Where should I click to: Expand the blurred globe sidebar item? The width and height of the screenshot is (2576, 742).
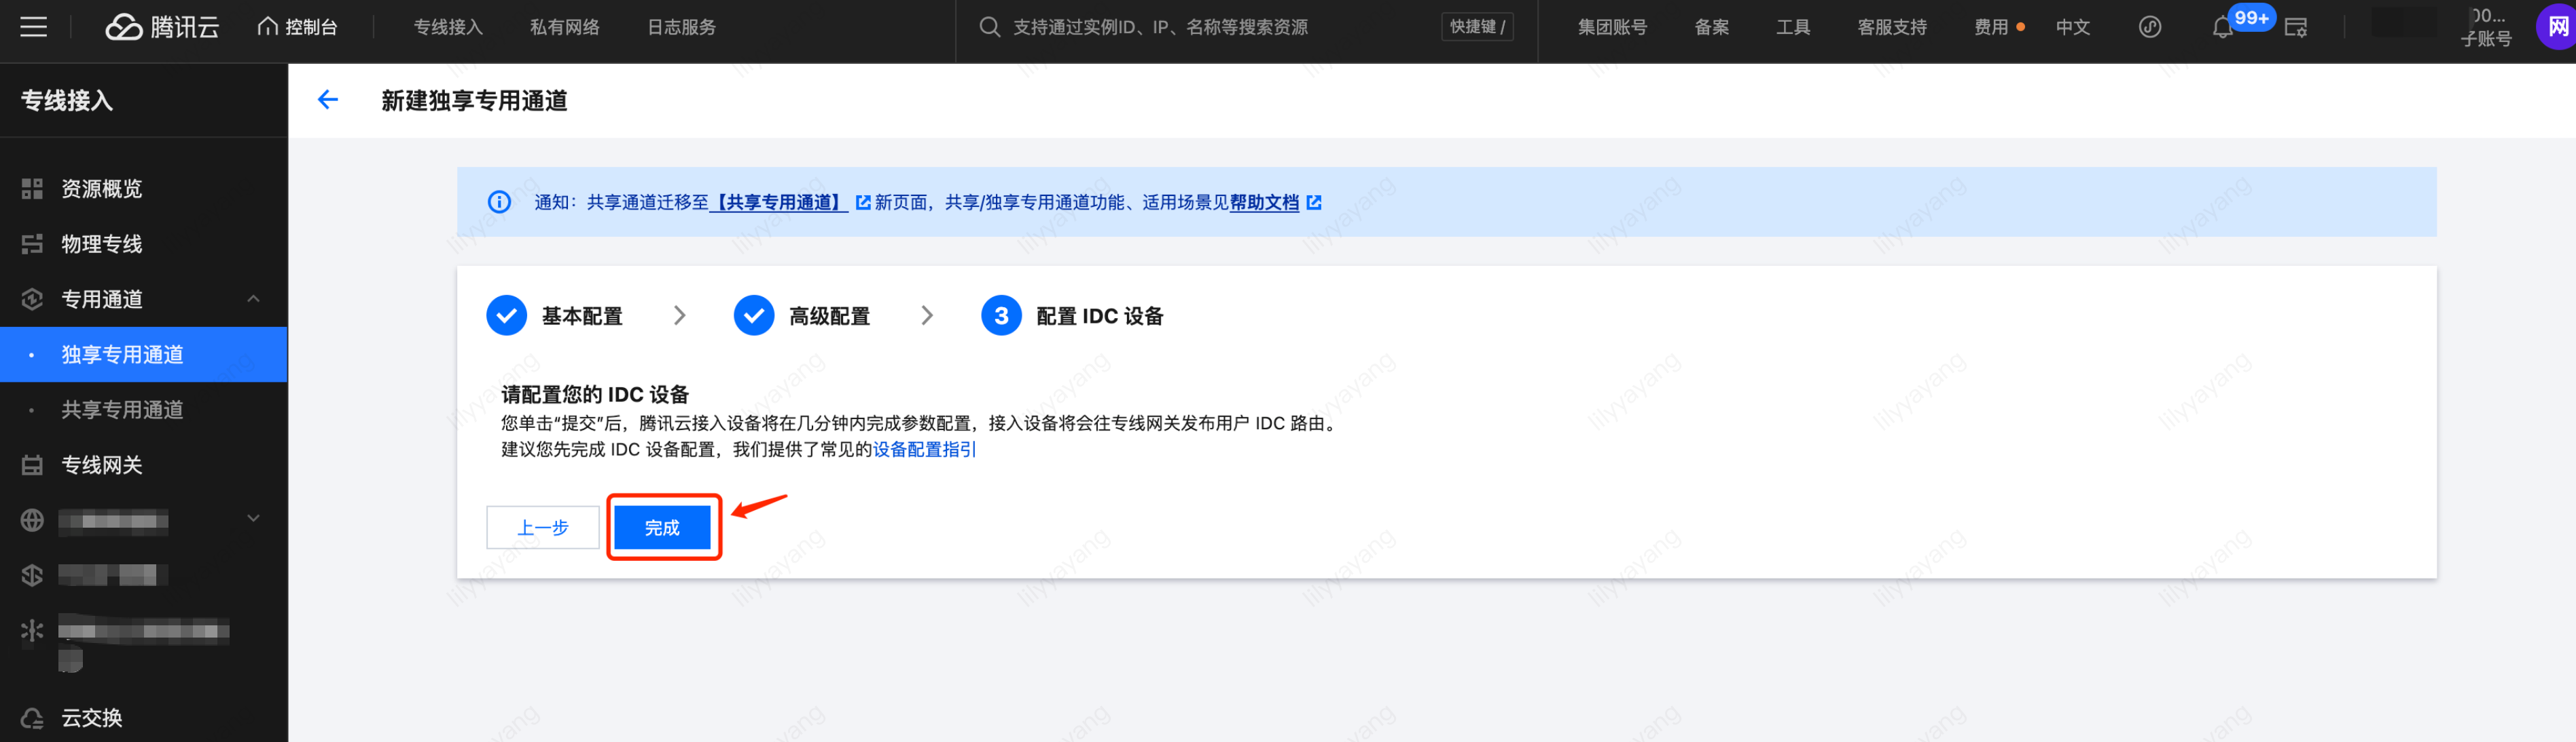253,518
